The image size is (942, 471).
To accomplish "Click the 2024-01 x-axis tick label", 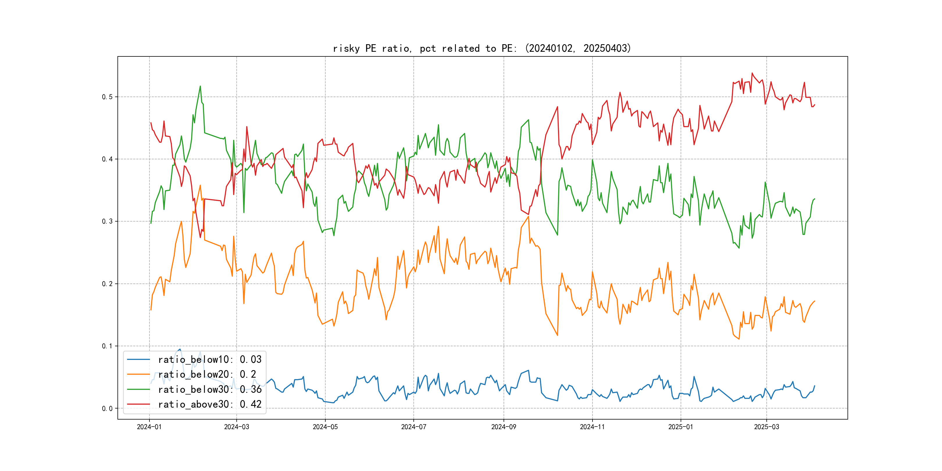I will [149, 427].
